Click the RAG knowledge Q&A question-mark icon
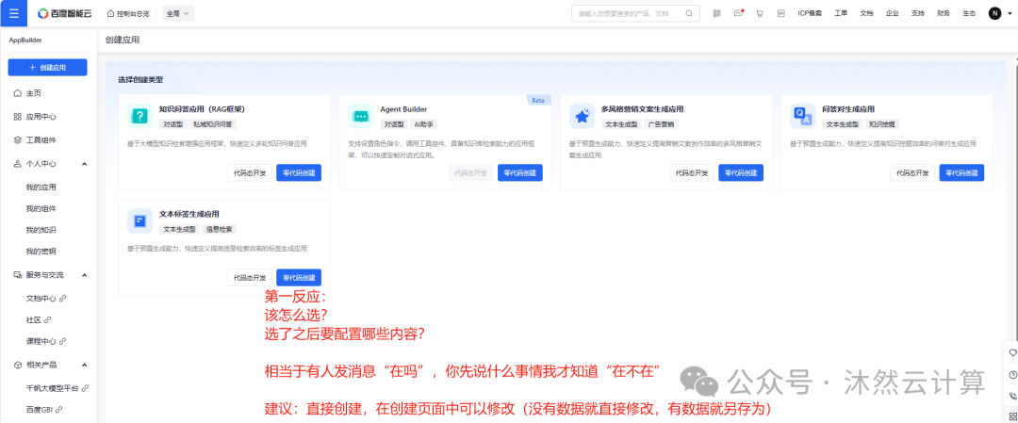 pos(140,116)
